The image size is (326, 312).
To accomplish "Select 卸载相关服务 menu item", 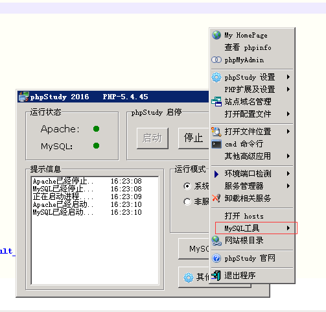I will pyautogui.click(x=252, y=198).
